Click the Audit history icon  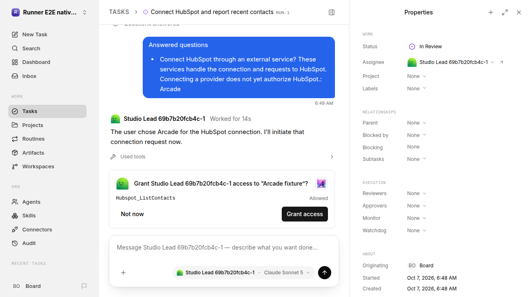(x=15, y=243)
